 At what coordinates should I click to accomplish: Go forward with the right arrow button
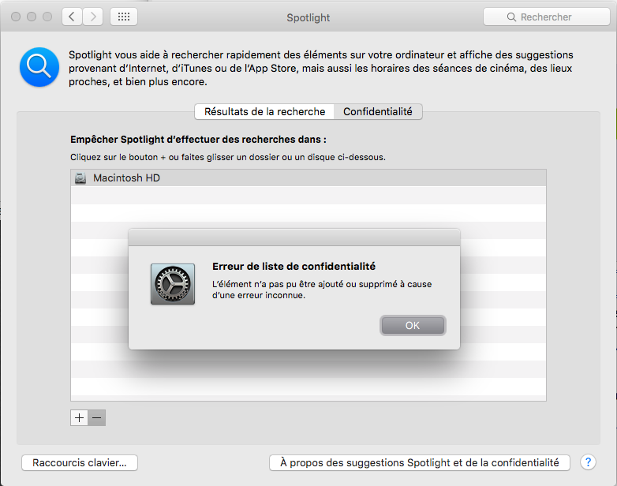(x=93, y=17)
